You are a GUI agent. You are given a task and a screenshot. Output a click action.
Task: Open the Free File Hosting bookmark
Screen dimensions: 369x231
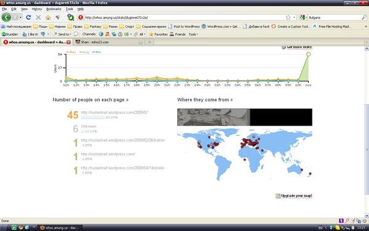coord(331,26)
